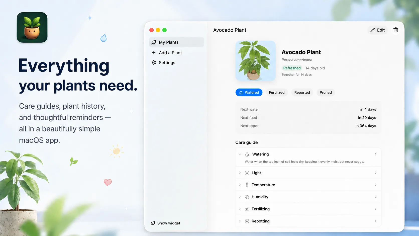Expand the Light care guide row
This screenshot has height=236, width=419.
[240, 173]
